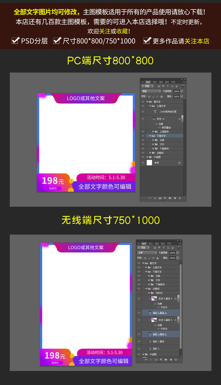Viewport: 221px width, 385px height.
Task: Expand the 价格 group in 800*800 panel
Action: [153, 140]
